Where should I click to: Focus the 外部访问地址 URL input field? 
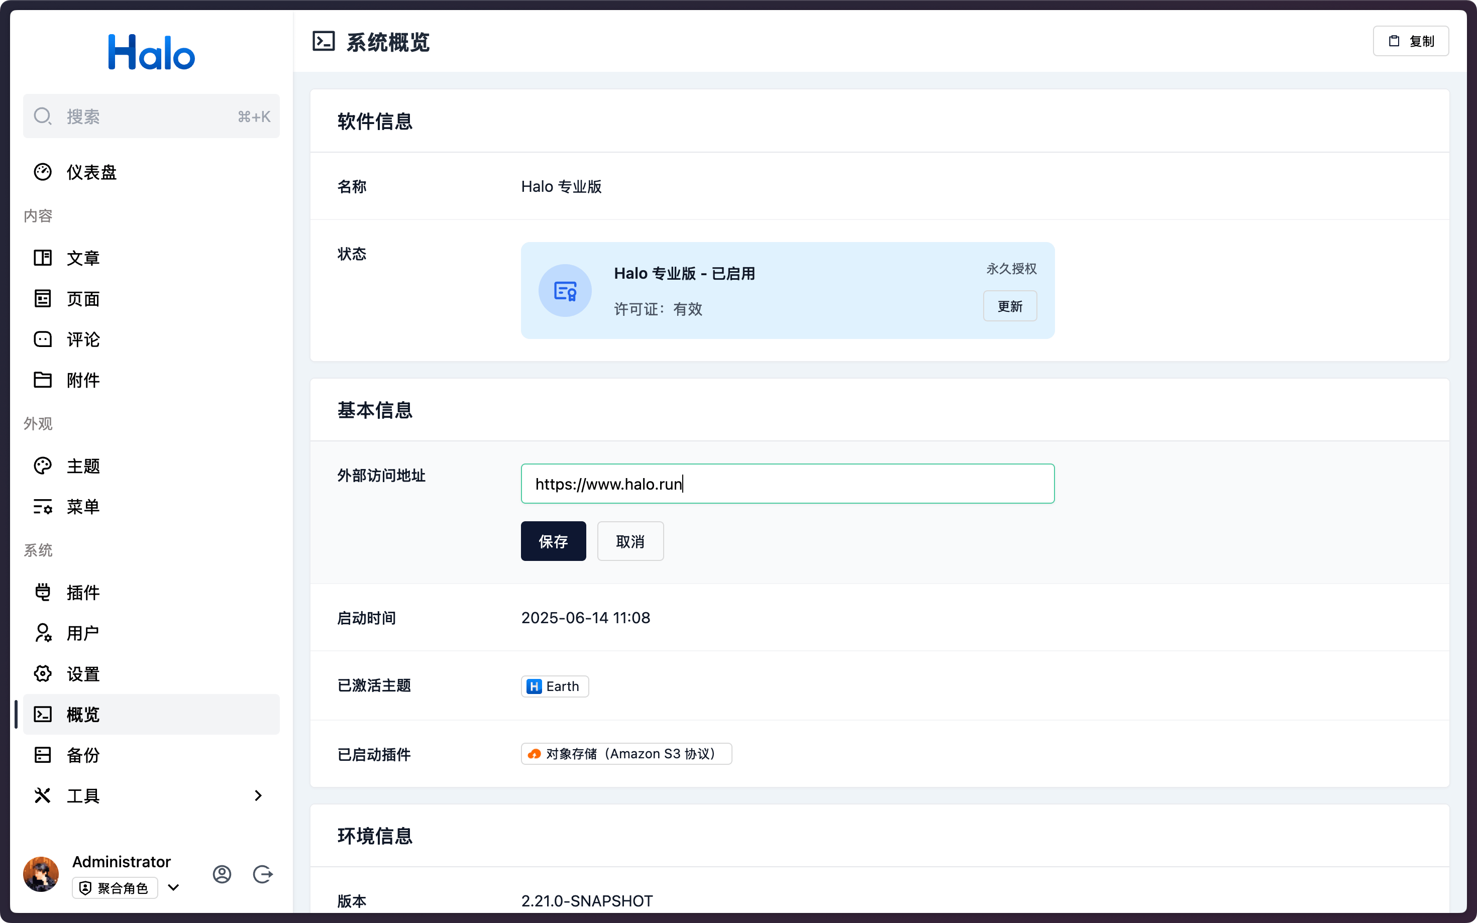[787, 484]
